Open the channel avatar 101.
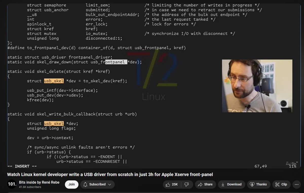304x193 pixels. point(12,184)
